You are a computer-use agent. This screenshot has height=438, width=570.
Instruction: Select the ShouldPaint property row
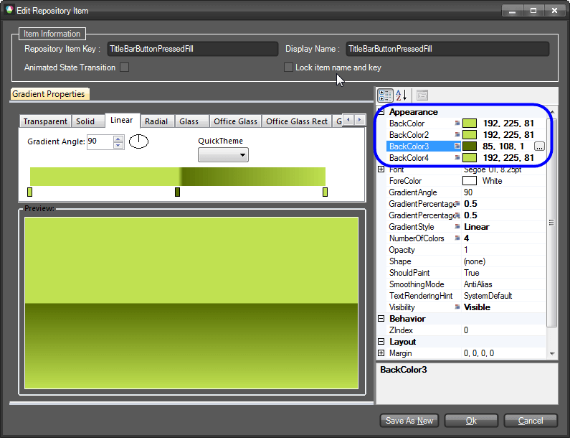point(466,273)
